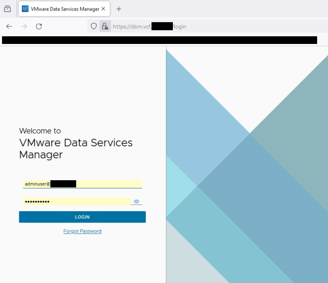Click the browser back arrow
This screenshot has width=328, height=283.
click(x=9, y=26)
